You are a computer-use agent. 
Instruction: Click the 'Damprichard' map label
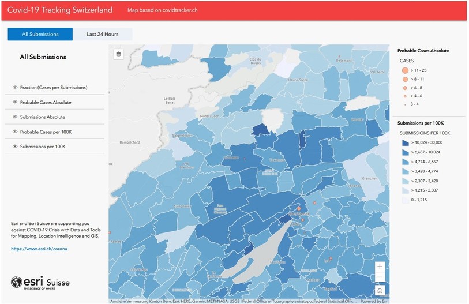point(130,142)
